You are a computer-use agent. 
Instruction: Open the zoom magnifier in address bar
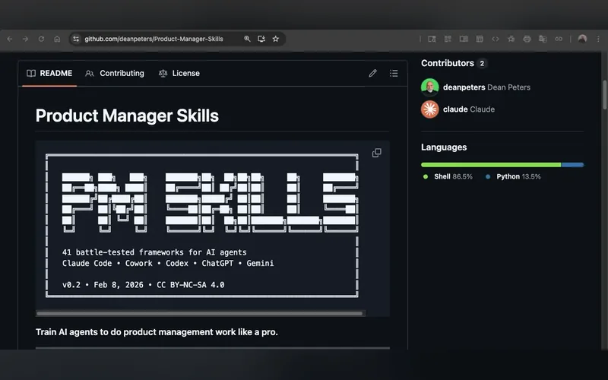(x=247, y=39)
